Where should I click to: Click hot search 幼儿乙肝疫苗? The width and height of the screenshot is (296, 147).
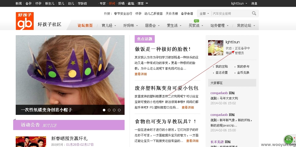coord(153,14)
